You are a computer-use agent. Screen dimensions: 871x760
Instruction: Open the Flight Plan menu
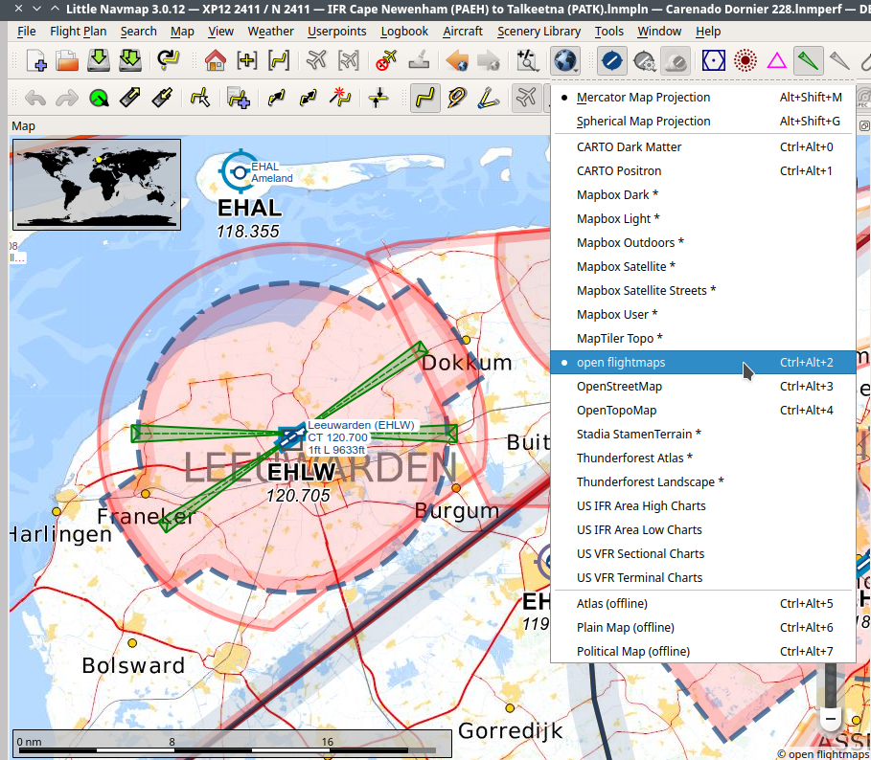click(79, 32)
